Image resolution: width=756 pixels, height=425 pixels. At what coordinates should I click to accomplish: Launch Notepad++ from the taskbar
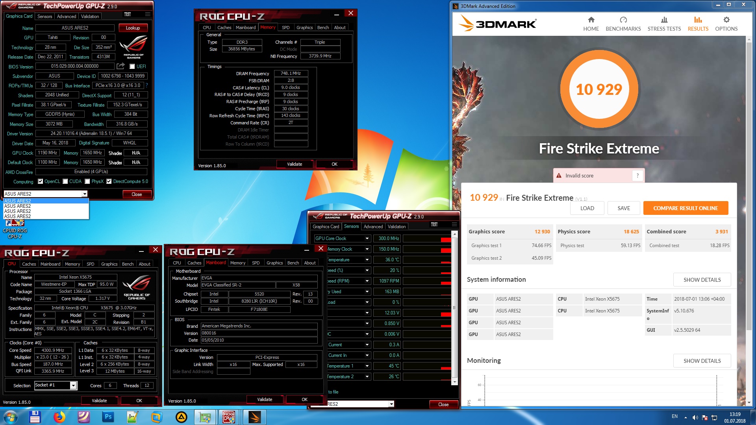pos(132,417)
